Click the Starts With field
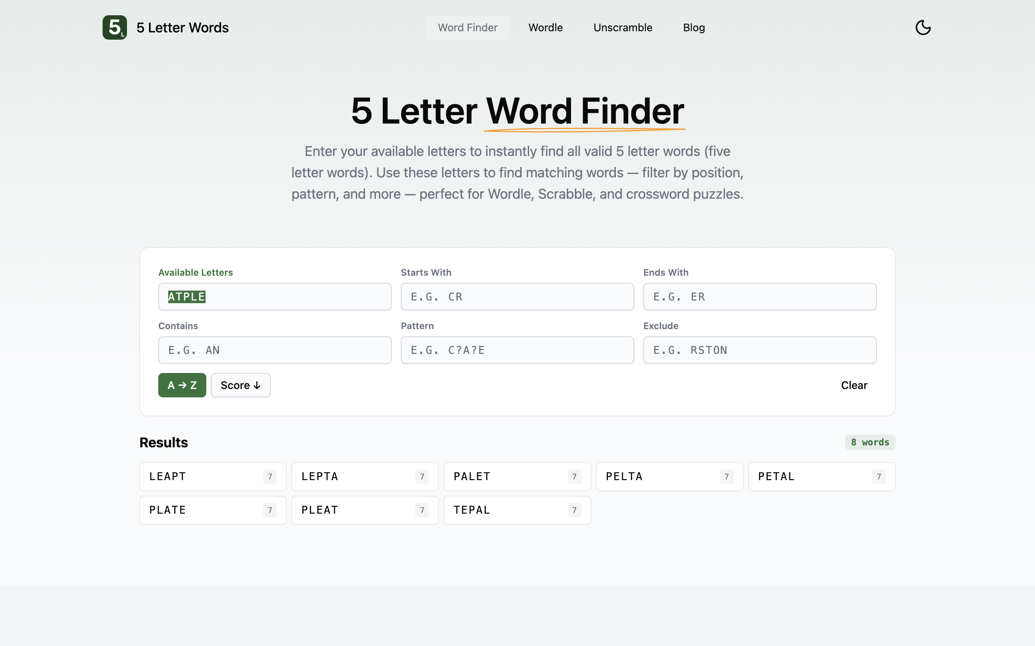1035x646 pixels. pos(517,297)
